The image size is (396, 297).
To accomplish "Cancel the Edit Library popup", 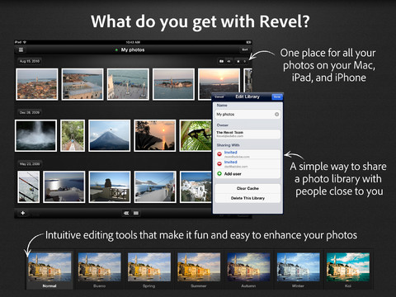I will [x=219, y=97].
